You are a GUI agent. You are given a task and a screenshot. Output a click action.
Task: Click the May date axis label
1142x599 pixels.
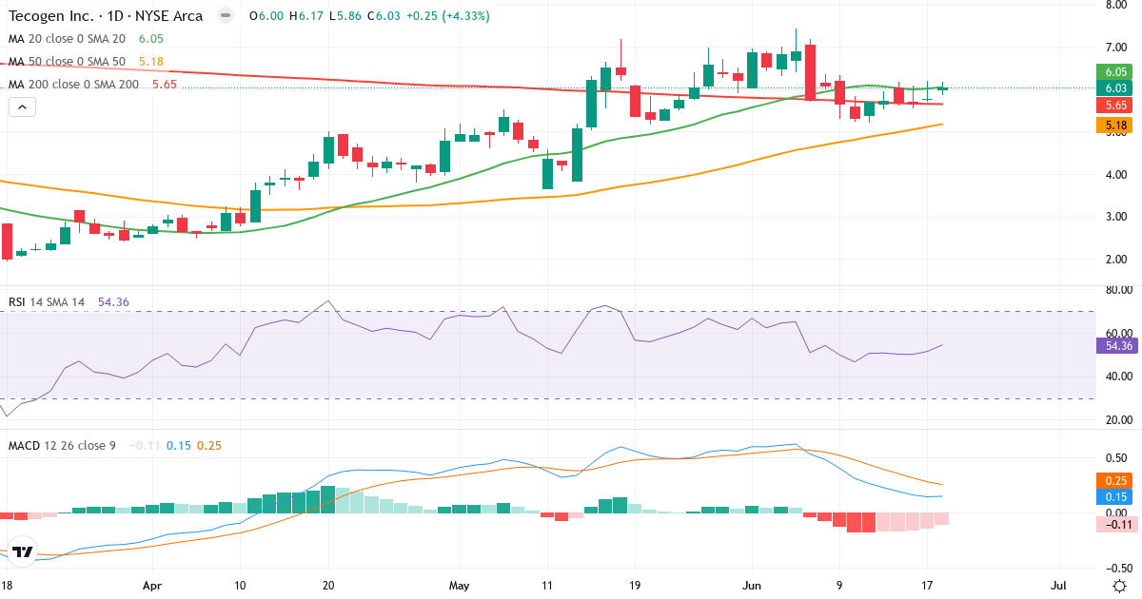[461, 586]
